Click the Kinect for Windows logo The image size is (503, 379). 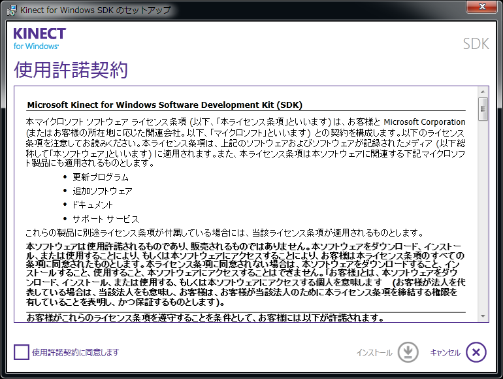[39, 39]
